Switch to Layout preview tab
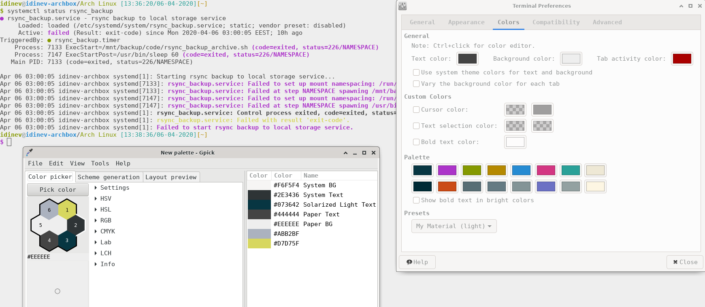Screen dimensions: 705x307 click(x=171, y=177)
